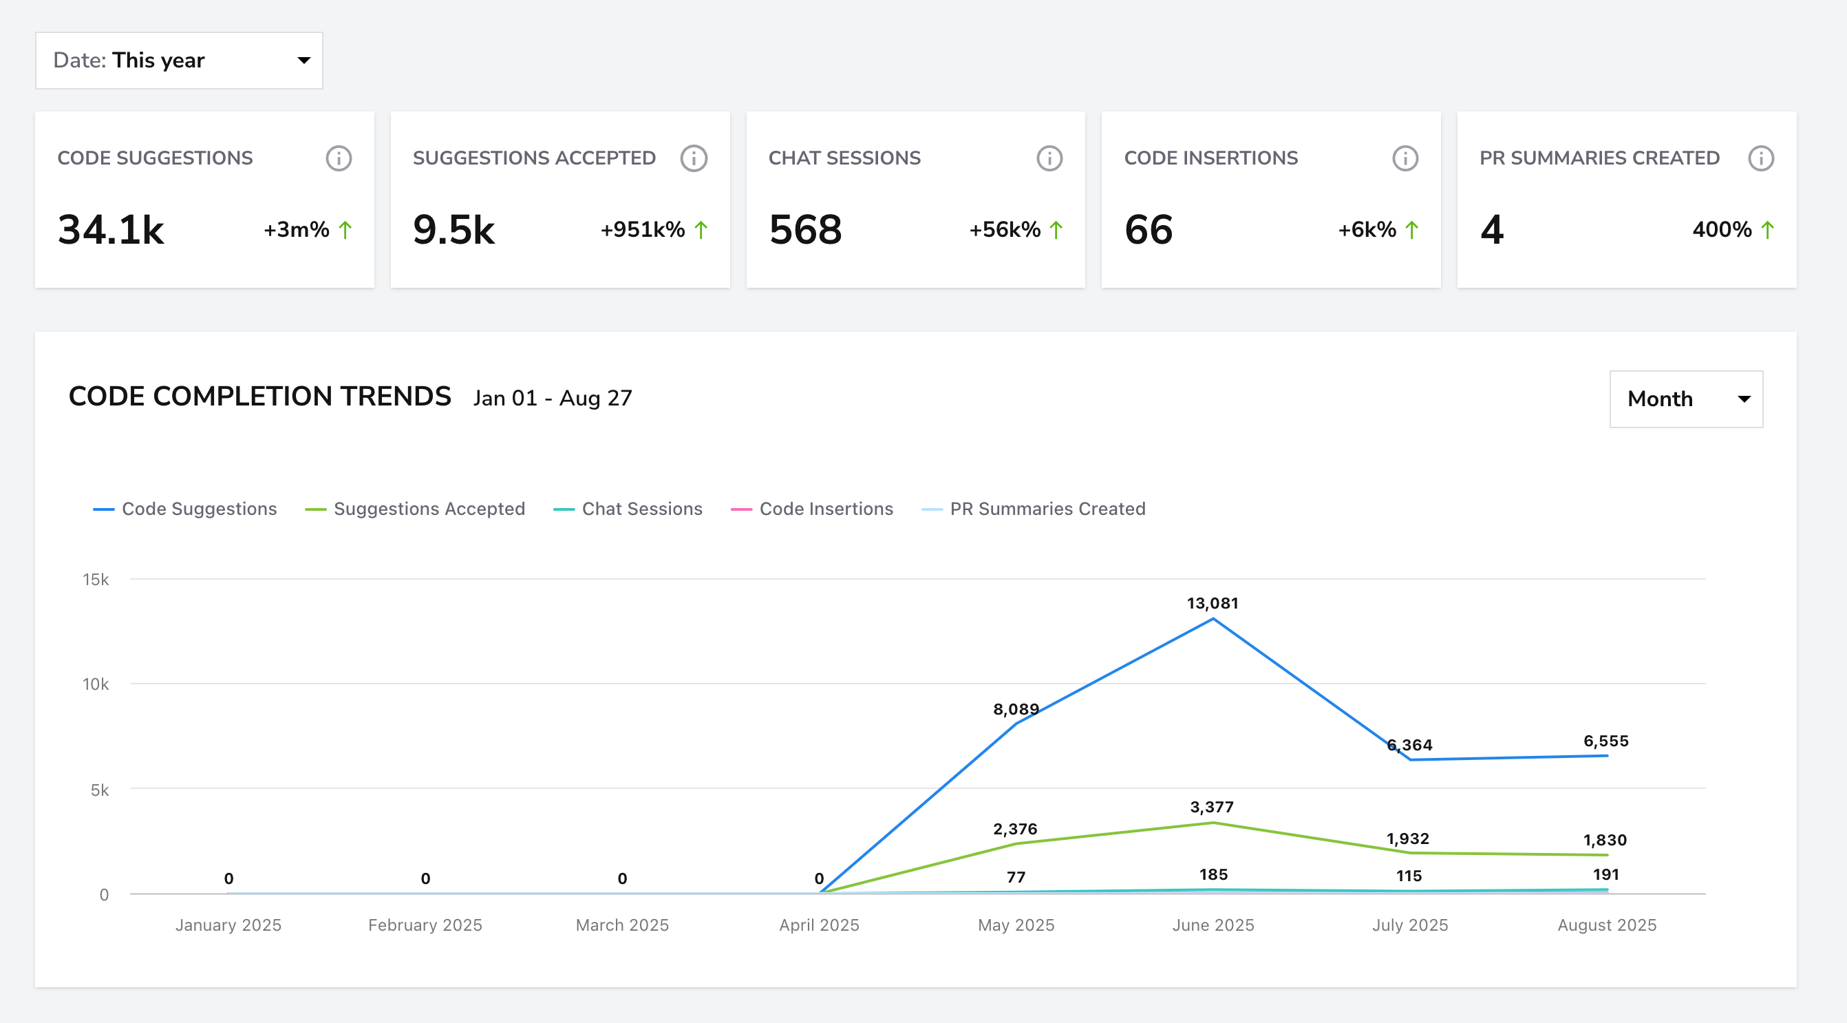Select the 66 Code Insertions value

coord(1149,231)
